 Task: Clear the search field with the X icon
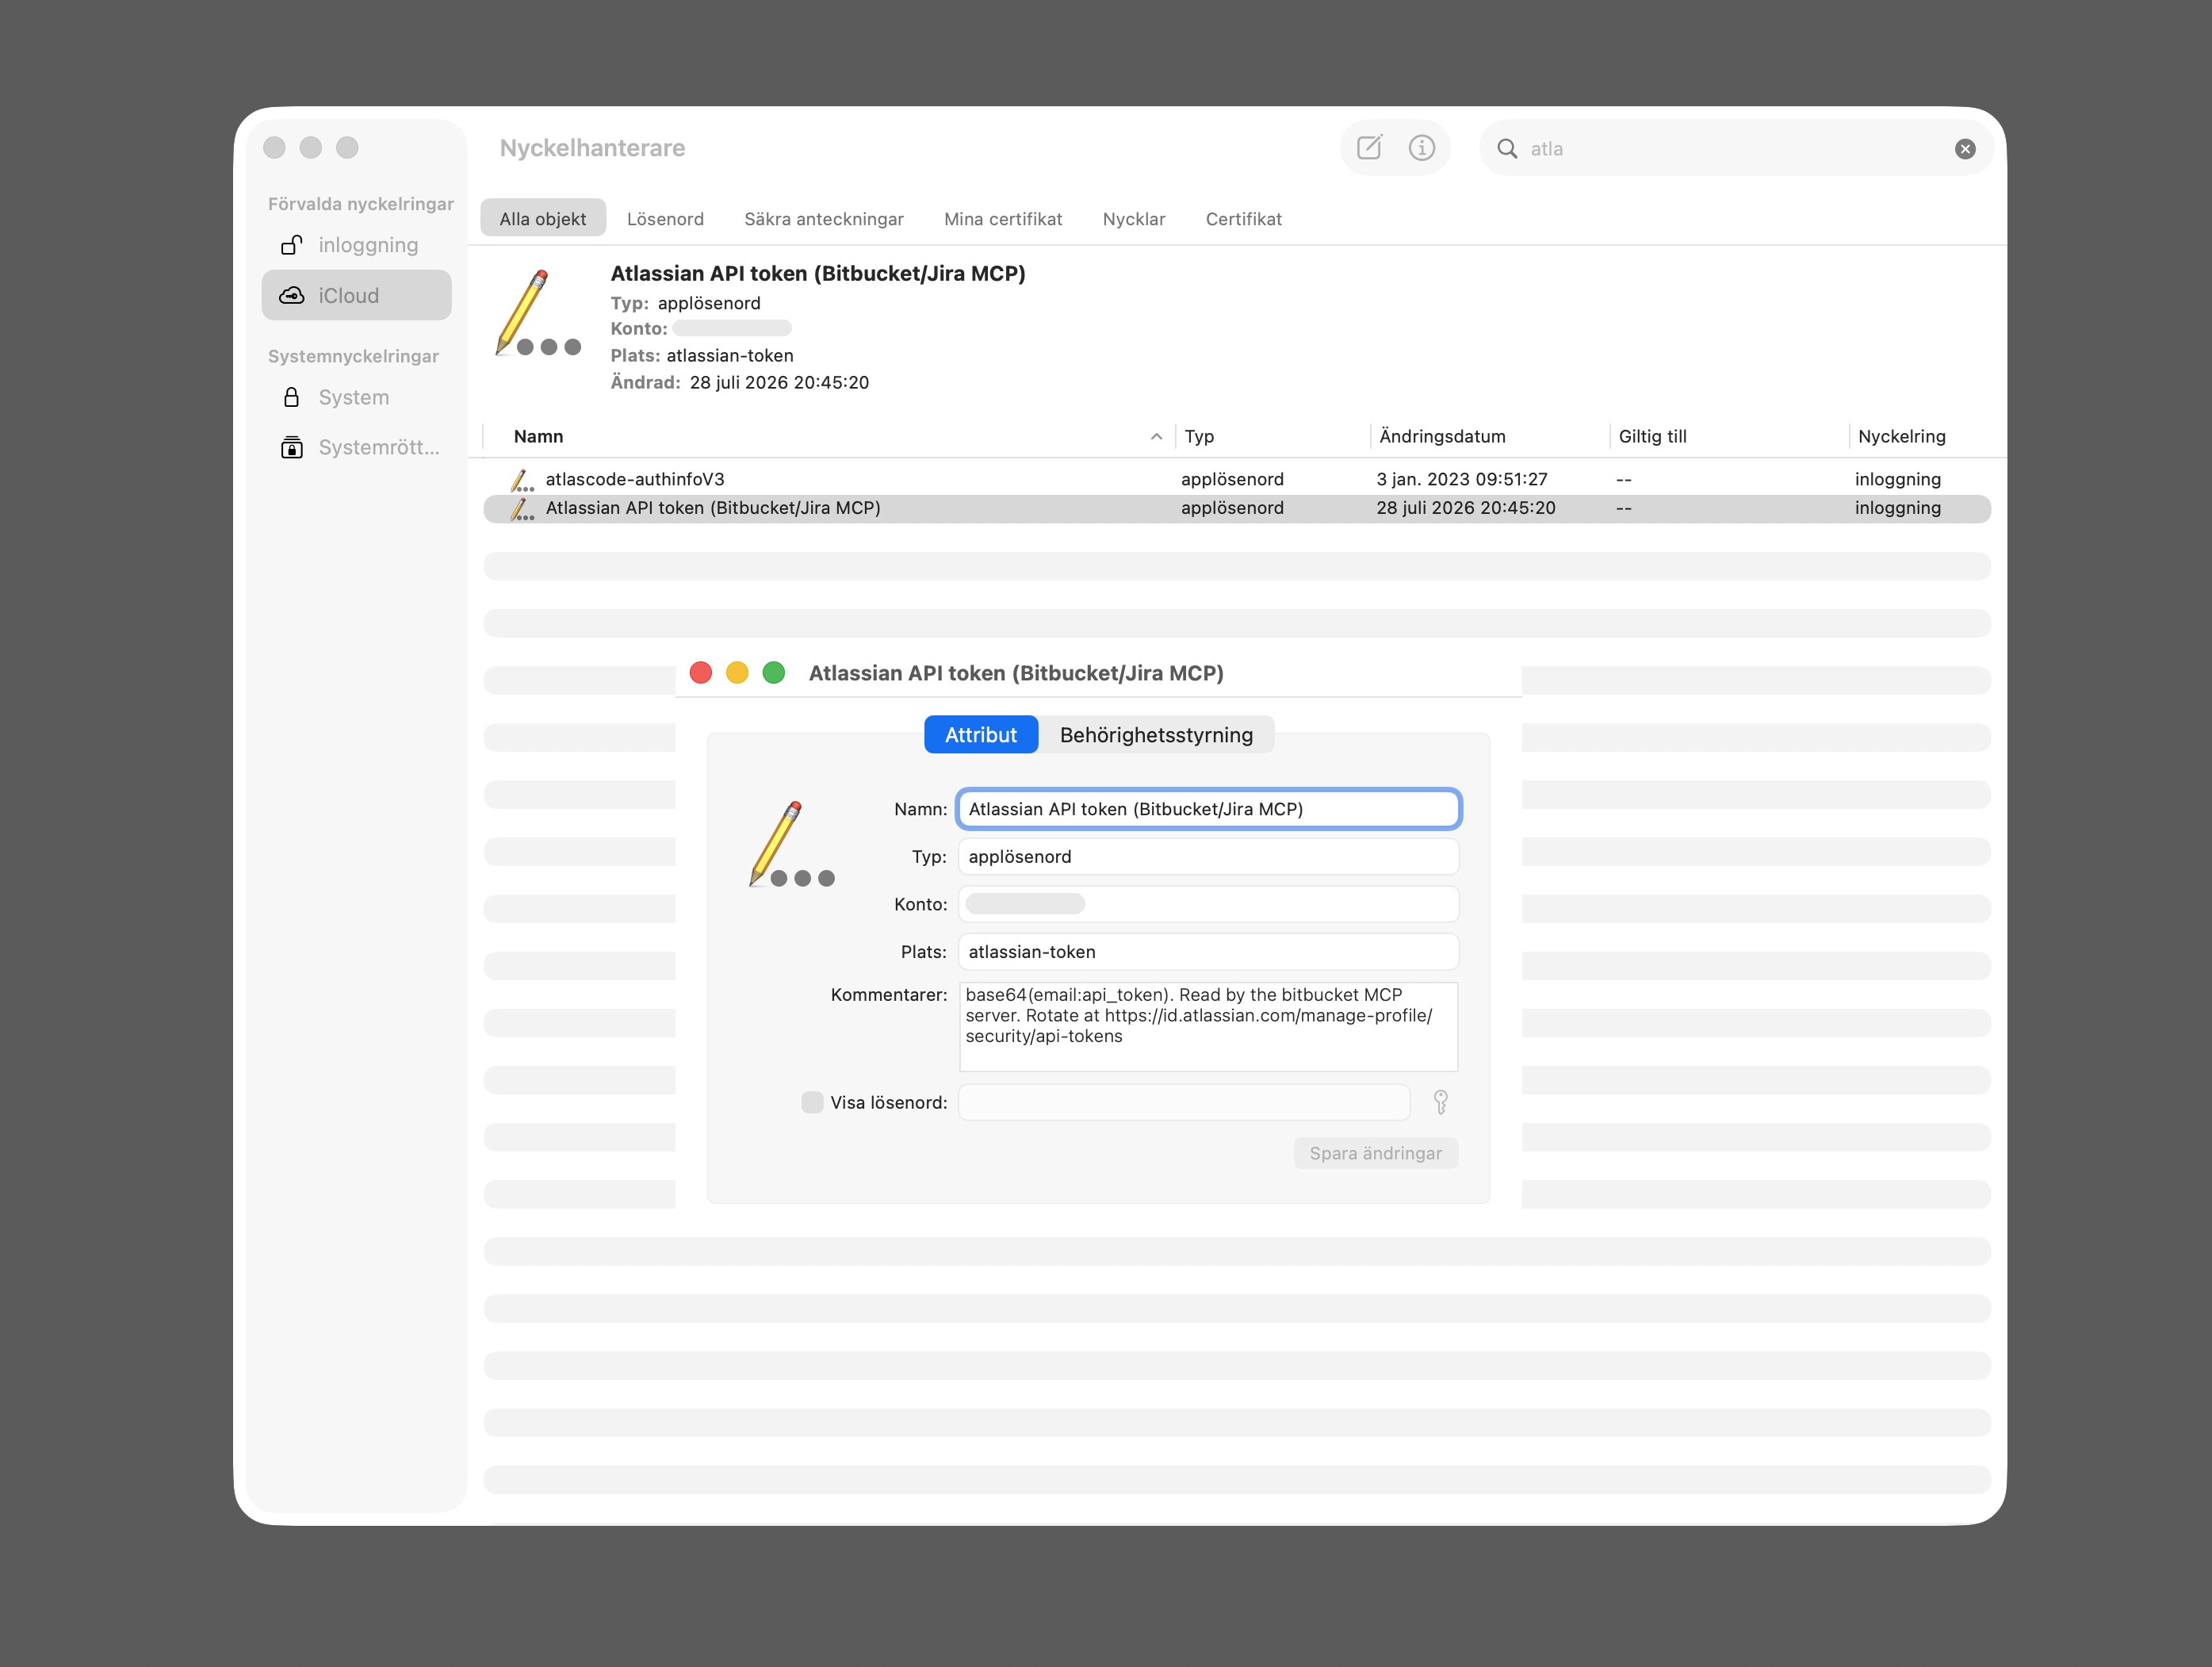[x=1964, y=149]
